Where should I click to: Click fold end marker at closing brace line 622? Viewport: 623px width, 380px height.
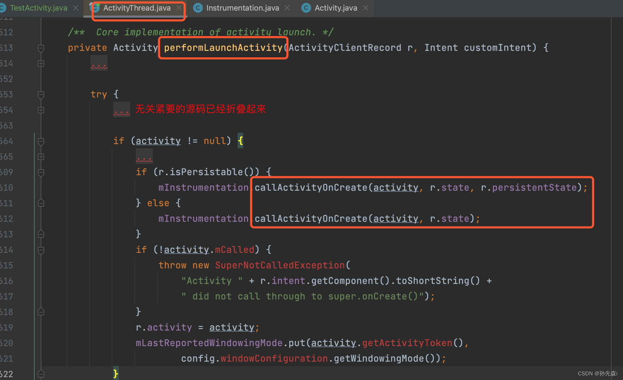click(41, 374)
